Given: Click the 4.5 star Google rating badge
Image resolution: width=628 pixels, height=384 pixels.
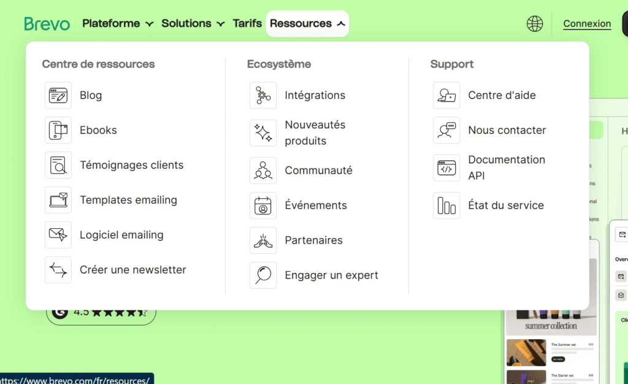Looking at the screenshot, I should (101, 313).
